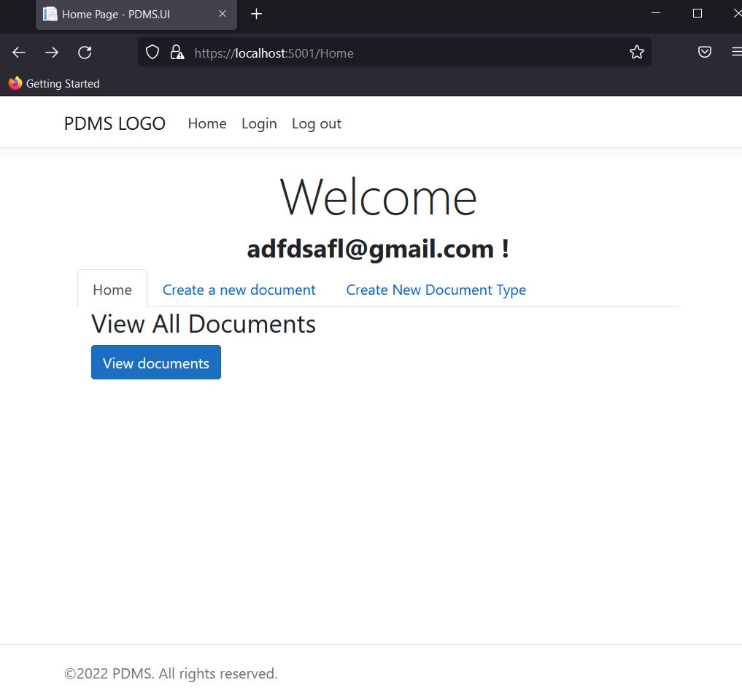Screen dimensions: 742x688
Task: Choose Log out in the navbar
Action: (316, 123)
